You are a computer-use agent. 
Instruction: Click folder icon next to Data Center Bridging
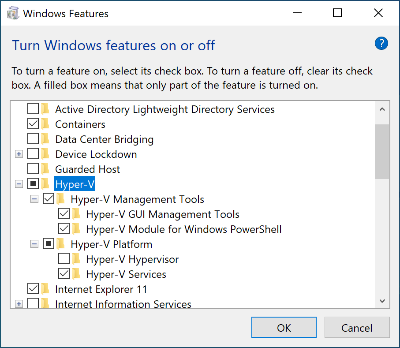(x=45, y=139)
